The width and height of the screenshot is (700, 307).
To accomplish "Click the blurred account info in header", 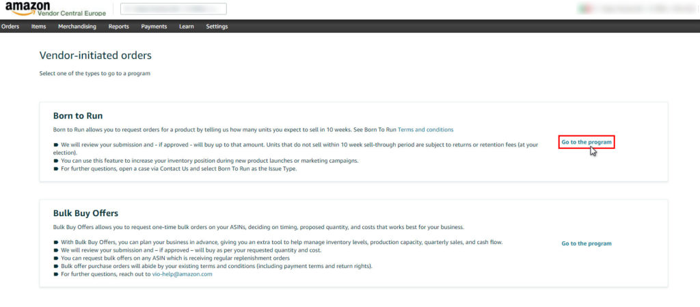I will click(636, 8).
